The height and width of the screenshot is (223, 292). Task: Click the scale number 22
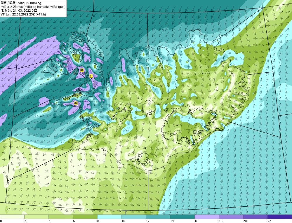point(269,221)
